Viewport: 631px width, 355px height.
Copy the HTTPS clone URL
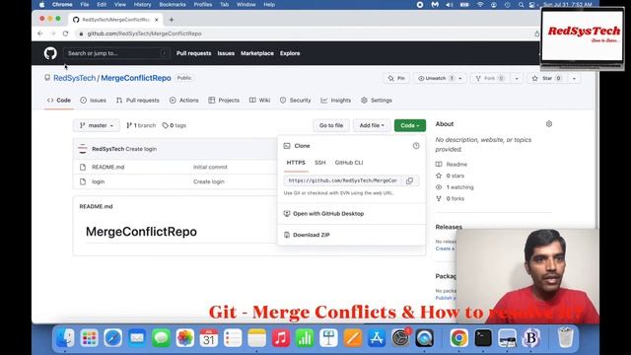410,180
